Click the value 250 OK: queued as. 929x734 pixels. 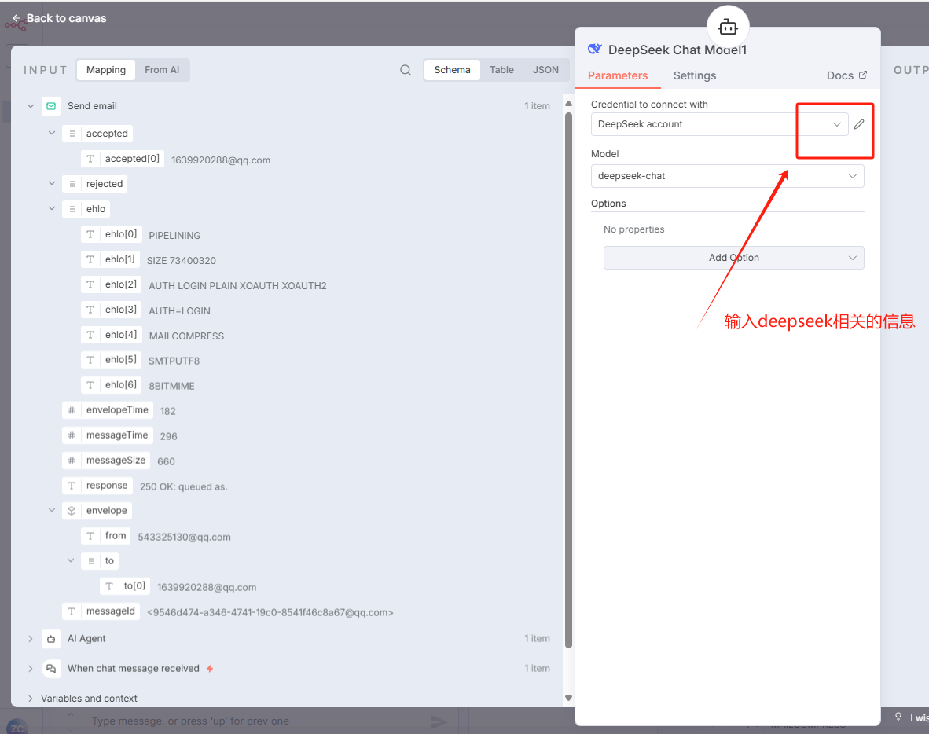point(184,486)
